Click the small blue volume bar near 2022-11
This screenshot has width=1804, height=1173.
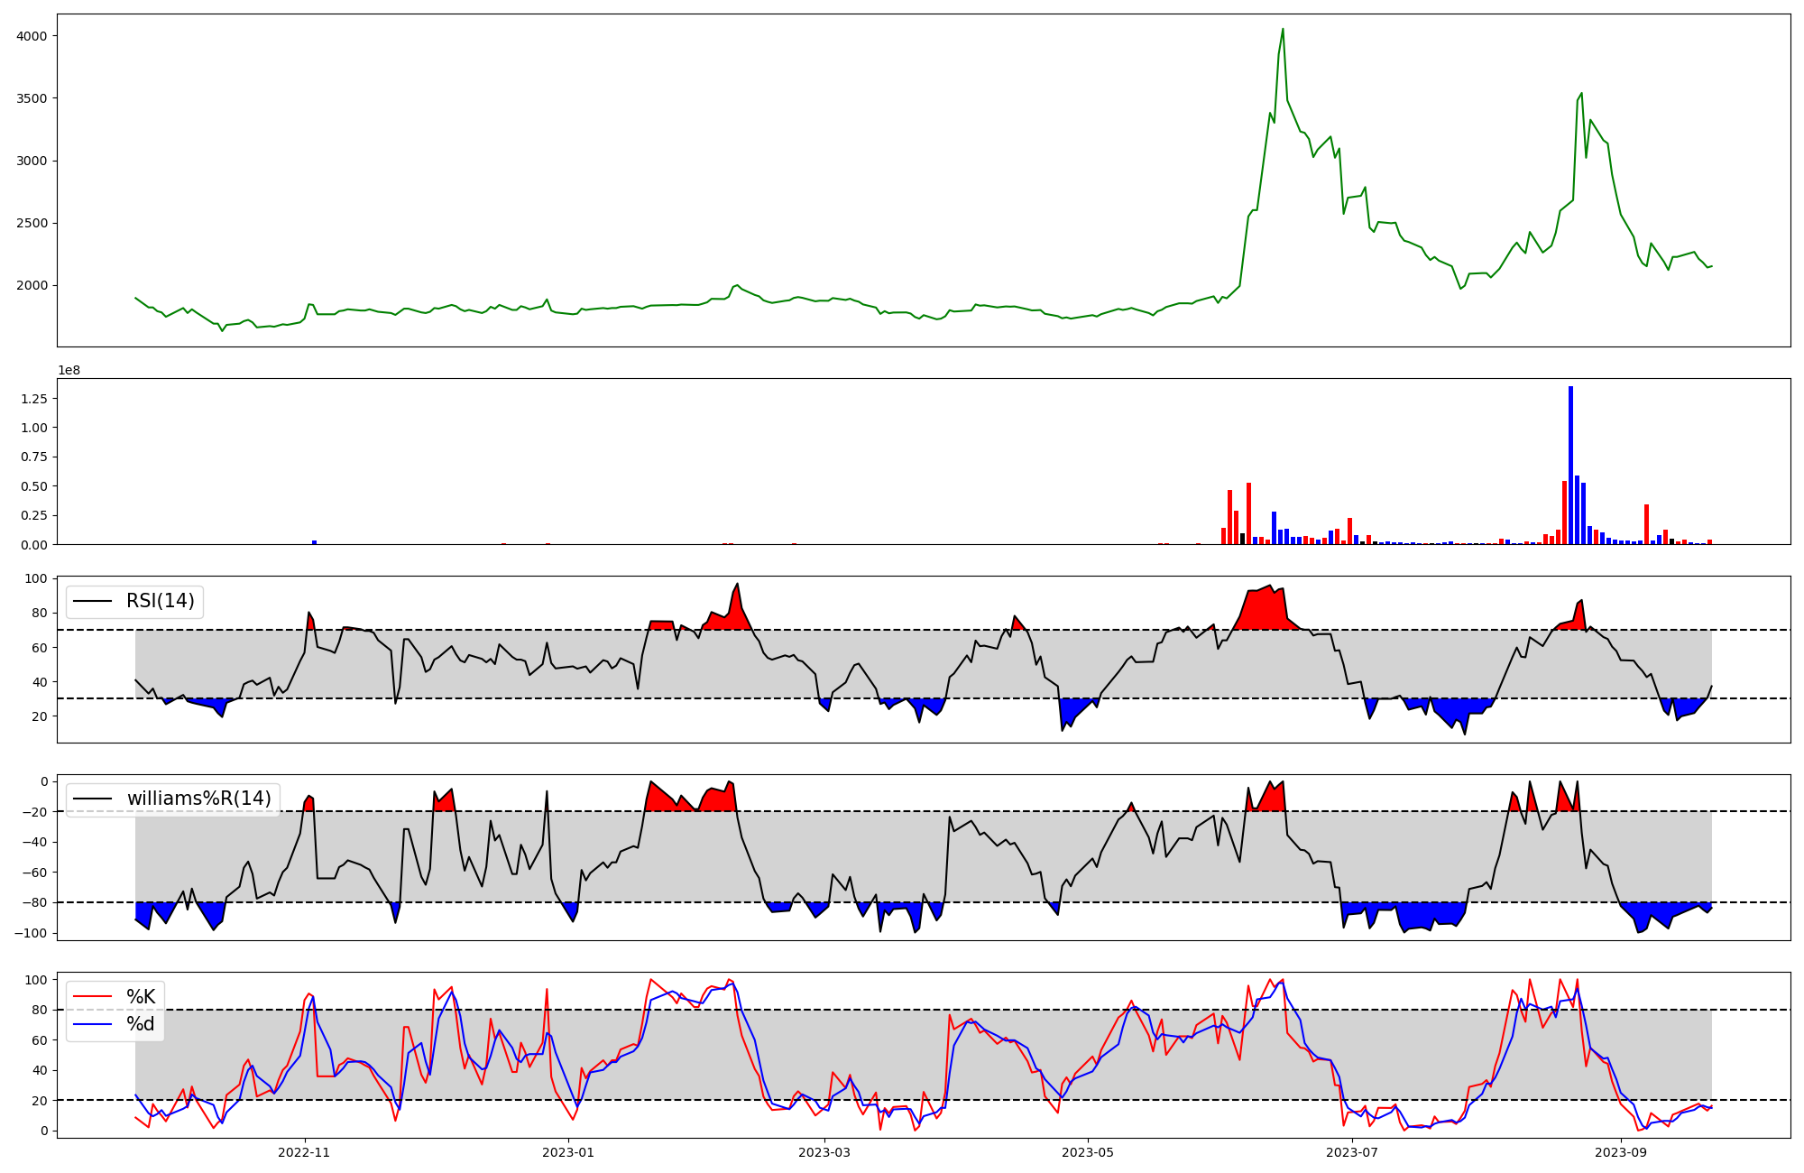click(x=314, y=541)
